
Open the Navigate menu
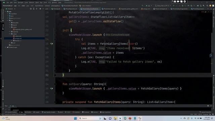pos(20,2)
